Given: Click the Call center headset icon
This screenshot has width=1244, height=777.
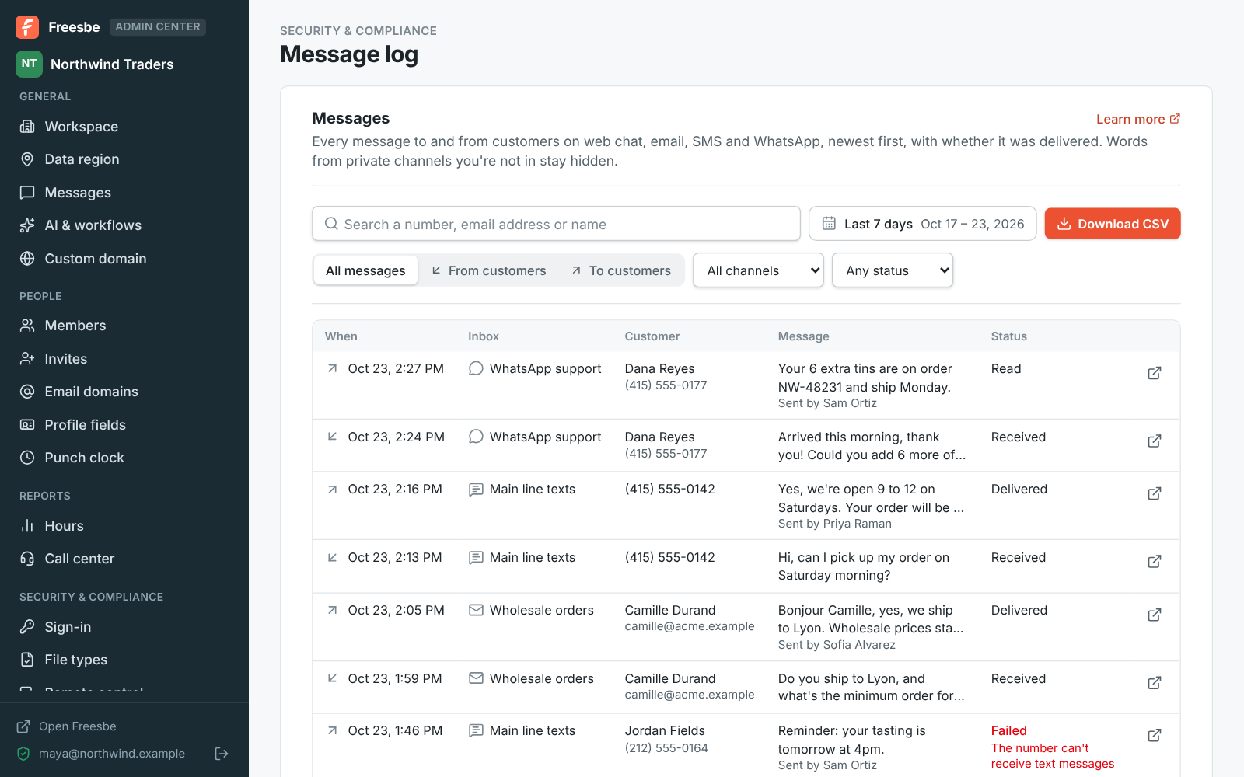Looking at the screenshot, I should click(x=27, y=559).
